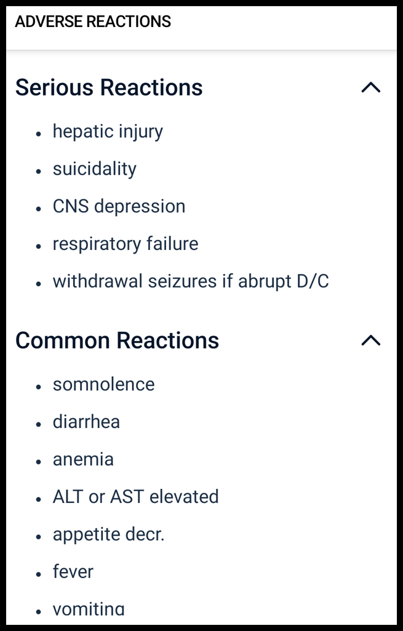Tap the ADVERSE REACTIONS header title
The height and width of the screenshot is (631, 403).
coord(93,22)
